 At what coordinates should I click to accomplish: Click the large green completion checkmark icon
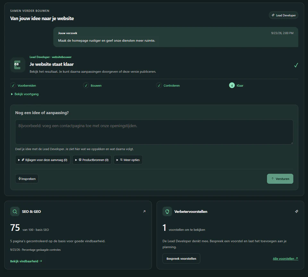pos(296,65)
